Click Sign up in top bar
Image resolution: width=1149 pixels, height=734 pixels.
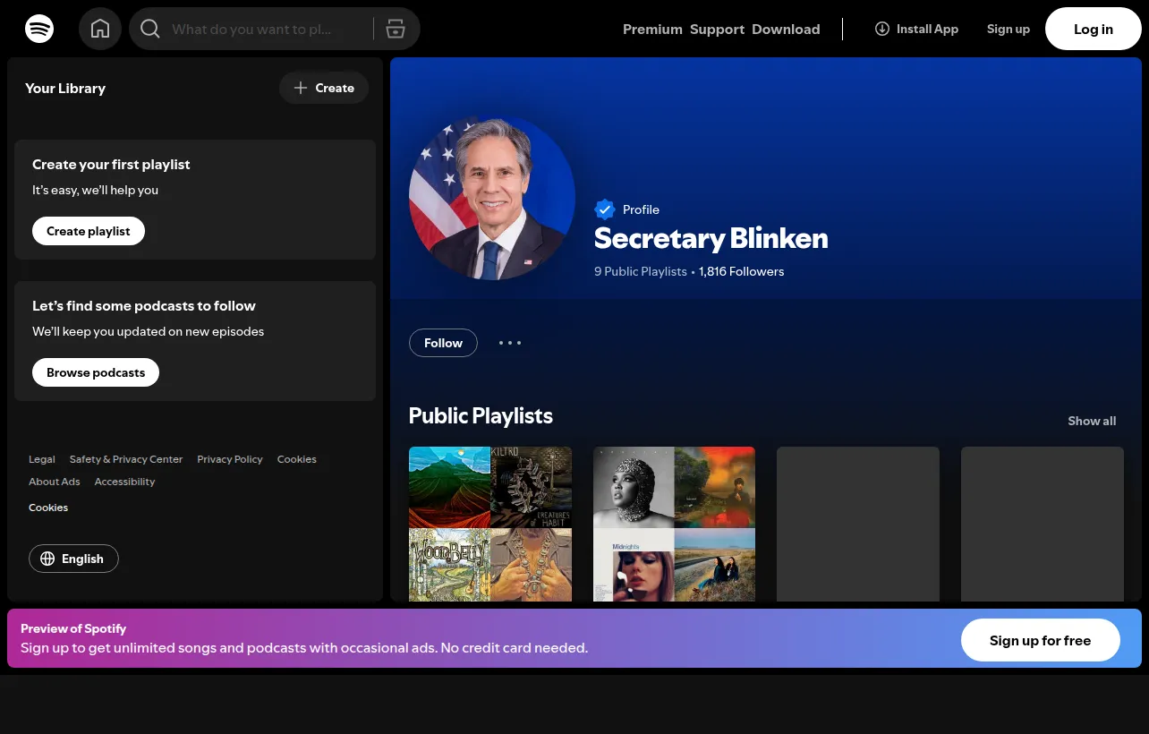point(1009,29)
